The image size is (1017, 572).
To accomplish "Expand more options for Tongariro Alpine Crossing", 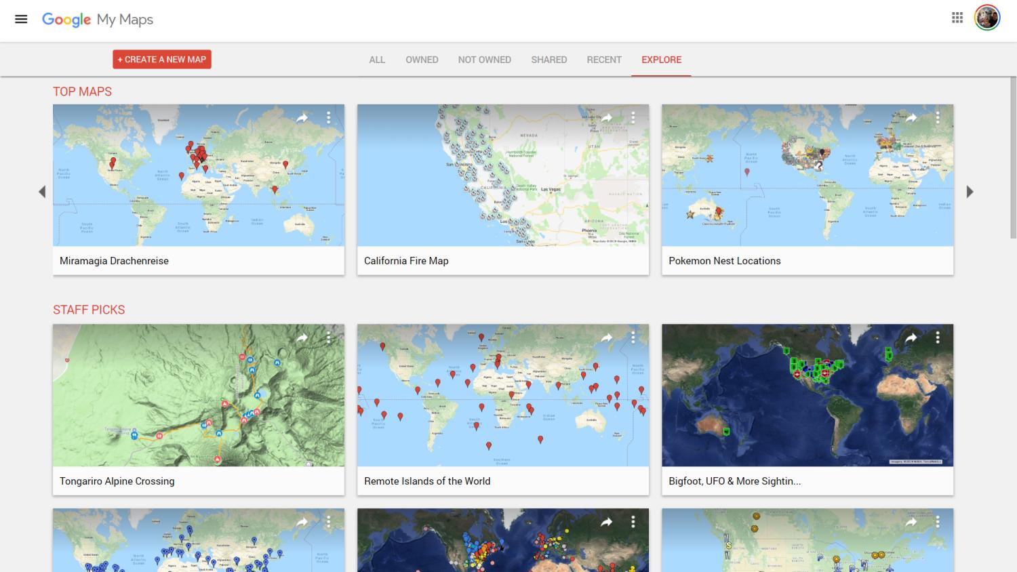I will pyautogui.click(x=329, y=338).
